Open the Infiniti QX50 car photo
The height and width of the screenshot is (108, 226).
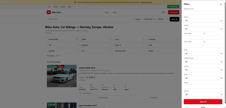click(62, 76)
